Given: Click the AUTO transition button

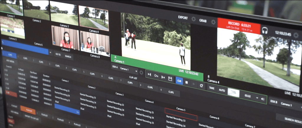Looking at the screenshot, I should [222, 90].
